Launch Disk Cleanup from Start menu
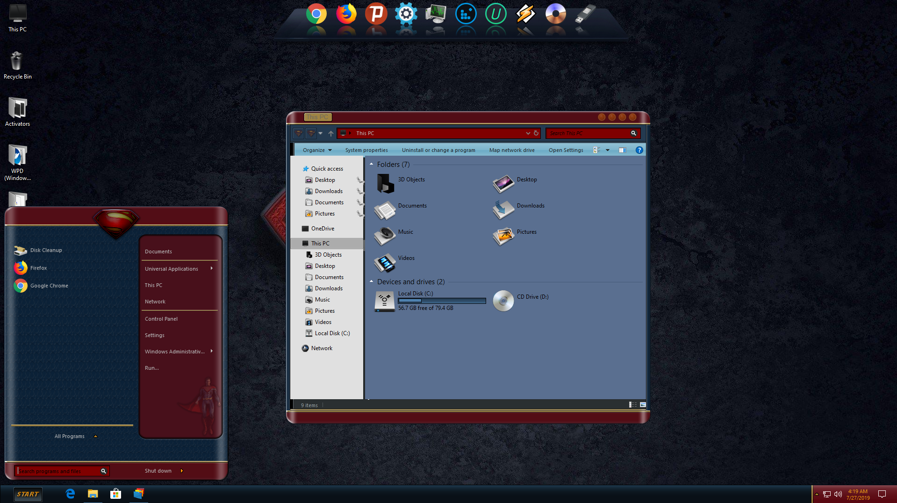This screenshot has width=897, height=503. click(x=38, y=250)
